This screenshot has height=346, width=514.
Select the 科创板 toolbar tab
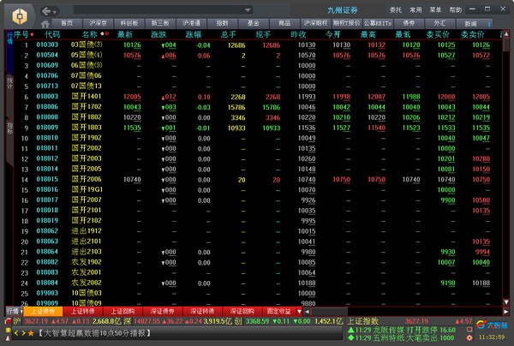129,23
